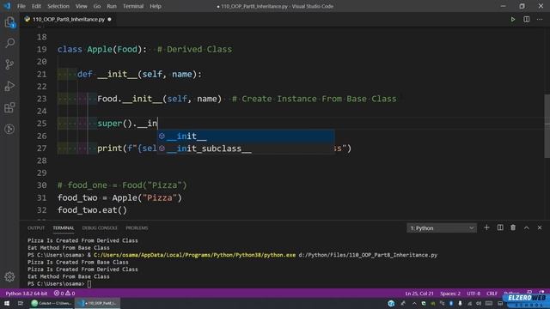Image resolution: width=550 pixels, height=309 pixels.
Task: Switch to Cmder window in the taskbar
Action: pyautogui.click(x=52, y=303)
